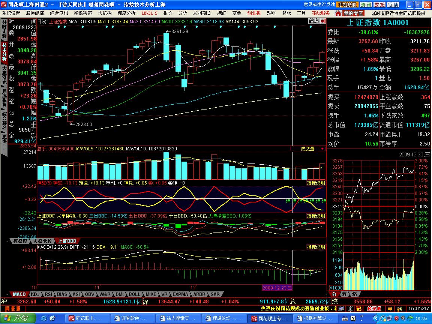Open the DMI indicator tab

click(x=120, y=294)
